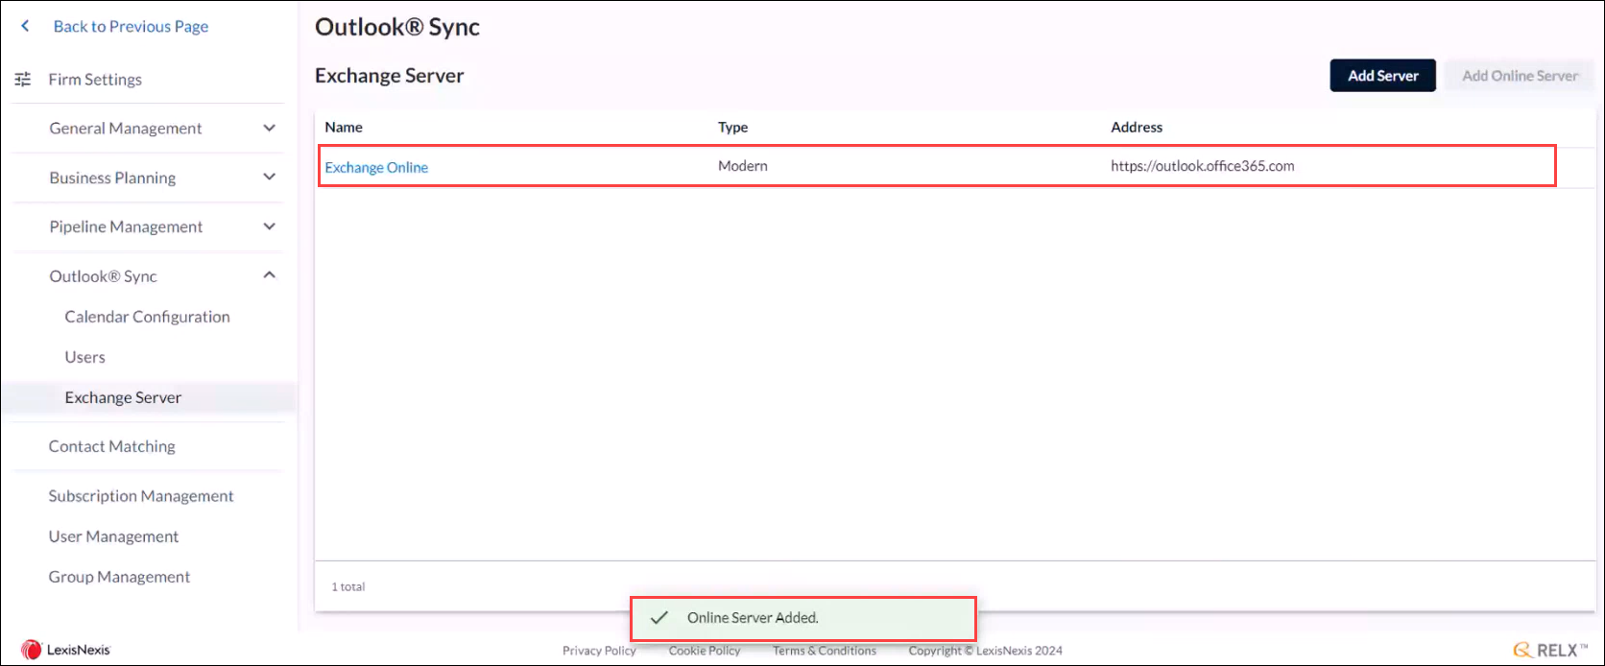Expand the General Management section chevron
Screen dimensions: 1605x666
270,128
